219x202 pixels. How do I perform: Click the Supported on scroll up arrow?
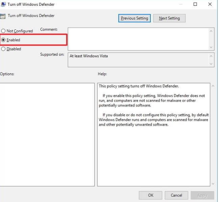pos(212,56)
